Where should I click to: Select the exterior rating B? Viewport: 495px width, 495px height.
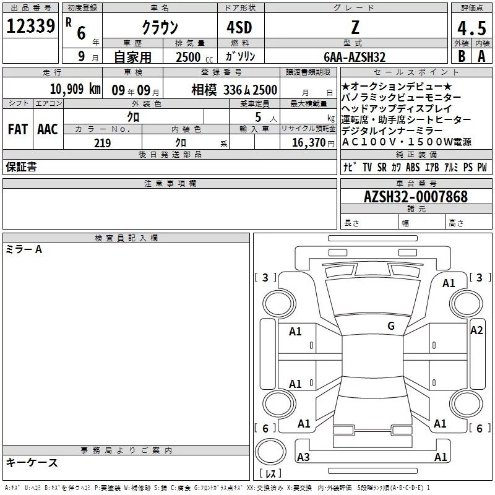[462, 56]
